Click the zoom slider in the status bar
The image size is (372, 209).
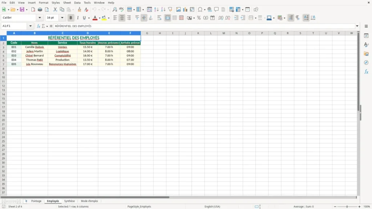point(347,206)
